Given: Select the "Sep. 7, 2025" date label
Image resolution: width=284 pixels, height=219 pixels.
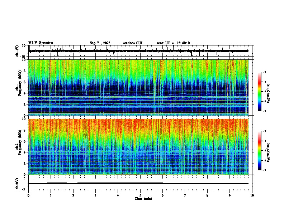Looking at the screenshot, I should coord(100,43).
